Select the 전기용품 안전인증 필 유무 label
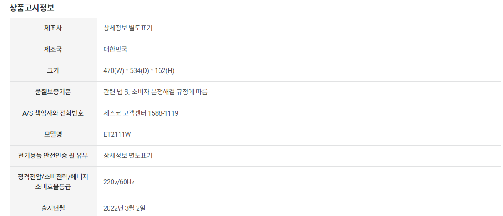503x216 pixels. click(x=53, y=156)
